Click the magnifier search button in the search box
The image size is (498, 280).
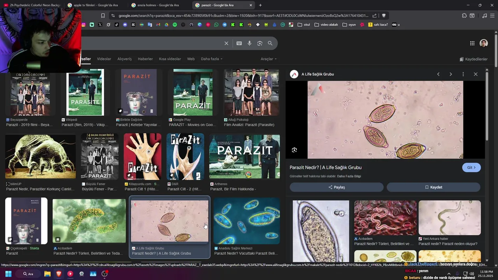tap(270, 43)
